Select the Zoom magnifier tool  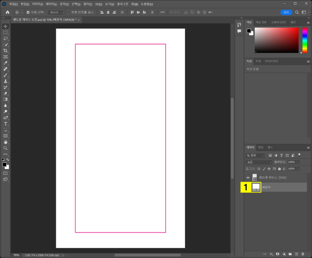point(6,148)
